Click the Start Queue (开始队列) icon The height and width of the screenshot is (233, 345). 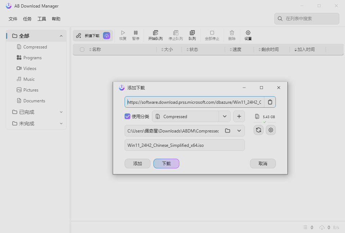point(156,33)
